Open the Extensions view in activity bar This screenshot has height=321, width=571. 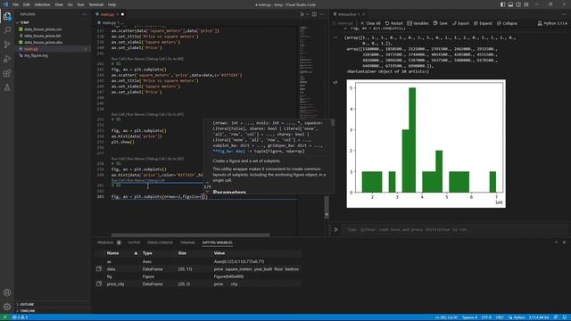tap(7, 73)
